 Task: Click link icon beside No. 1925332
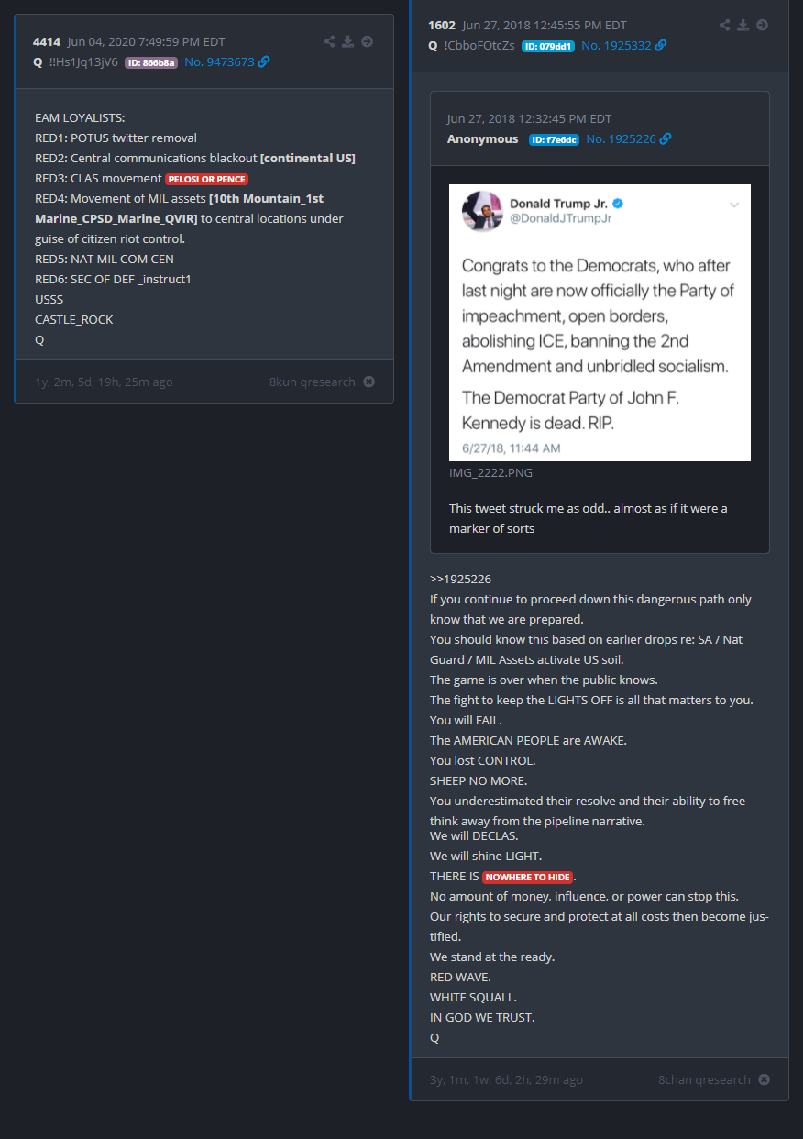click(x=661, y=46)
